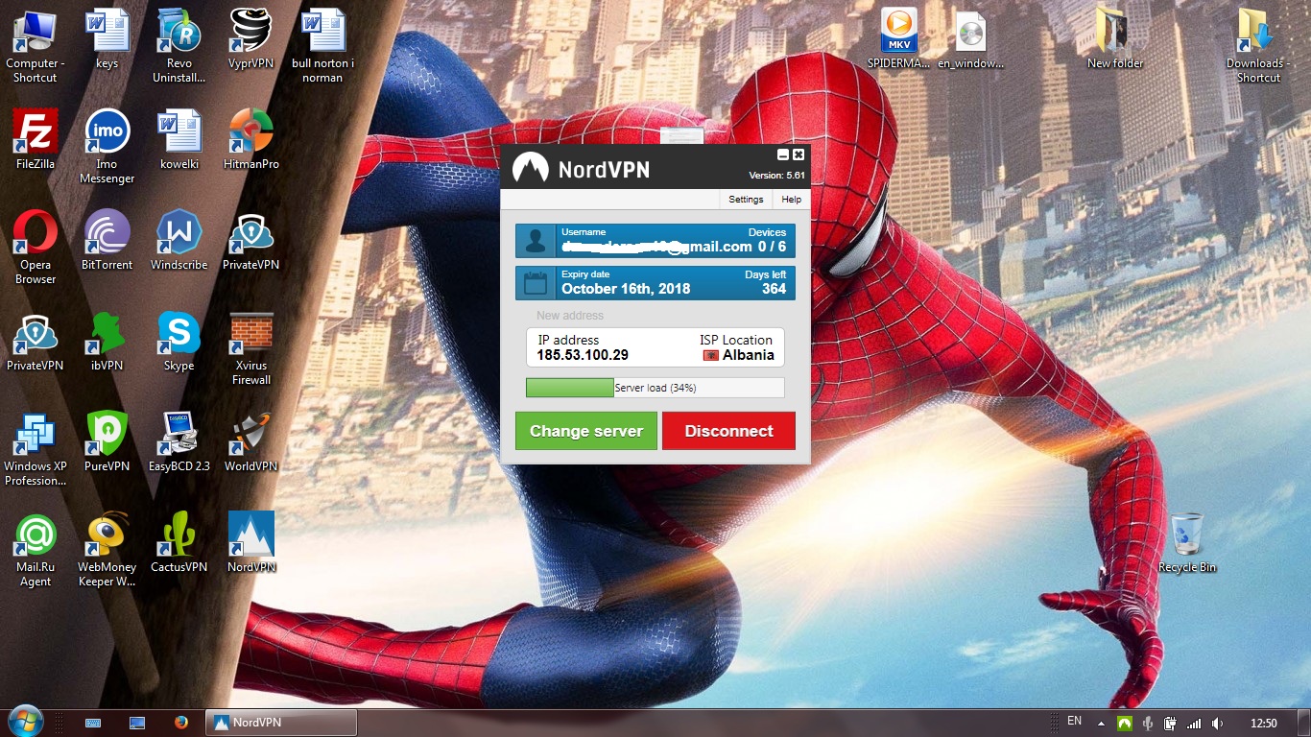Select the EasyBCD 2.3 desktop icon

[x=179, y=442]
